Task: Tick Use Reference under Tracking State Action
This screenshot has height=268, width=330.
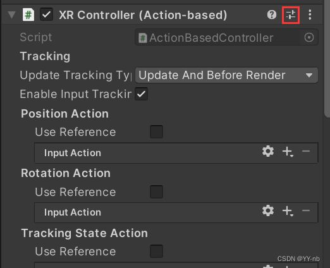Action: tap(156, 252)
